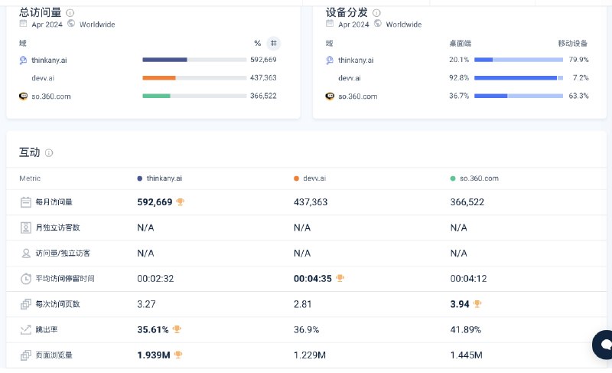Switch to percentage view with % toggle
Image resolution: width=612 pixels, height=373 pixels.
point(258,44)
